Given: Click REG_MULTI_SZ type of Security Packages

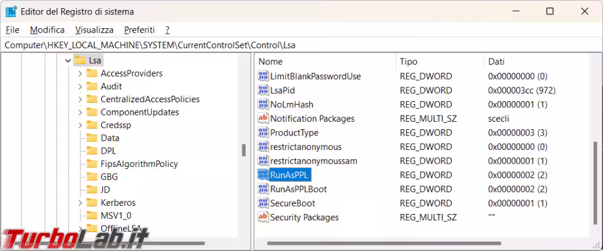Looking at the screenshot, I should (x=428, y=217).
